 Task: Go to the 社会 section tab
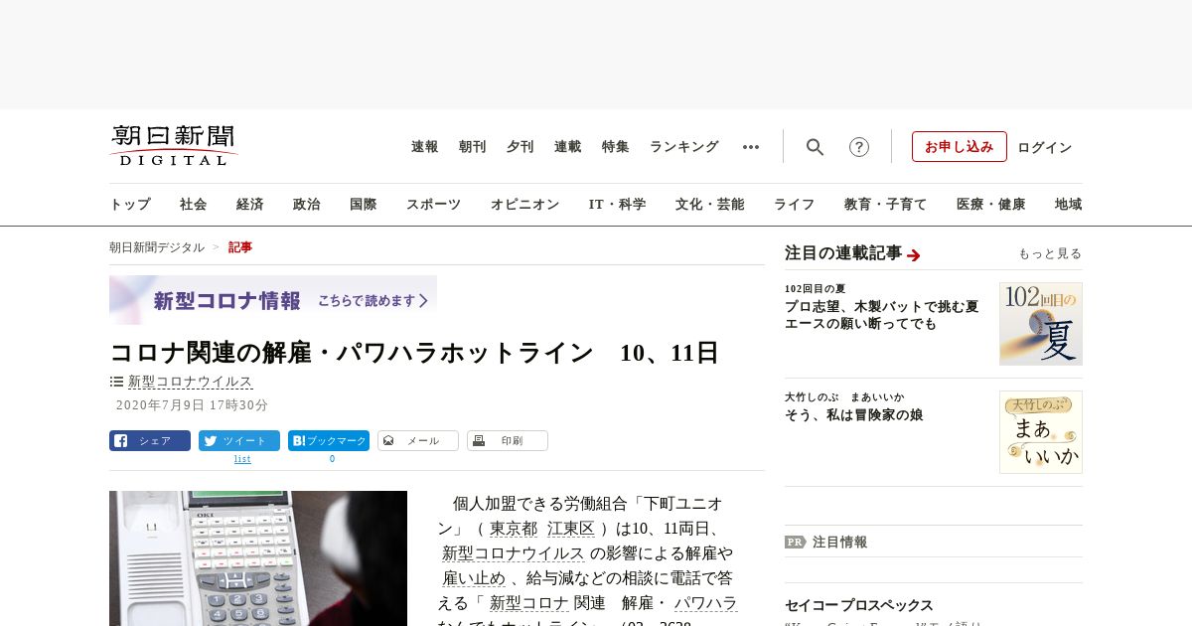(194, 205)
